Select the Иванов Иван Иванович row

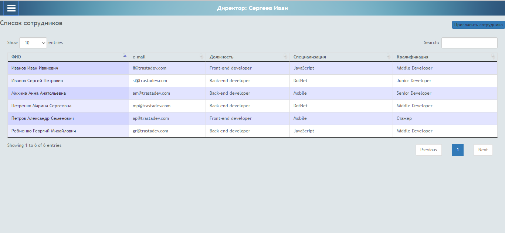pyautogui.click(x=35, y=68)
